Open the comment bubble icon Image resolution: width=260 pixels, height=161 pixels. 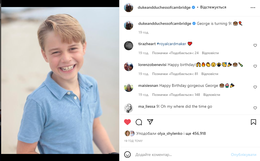[139, 122]
